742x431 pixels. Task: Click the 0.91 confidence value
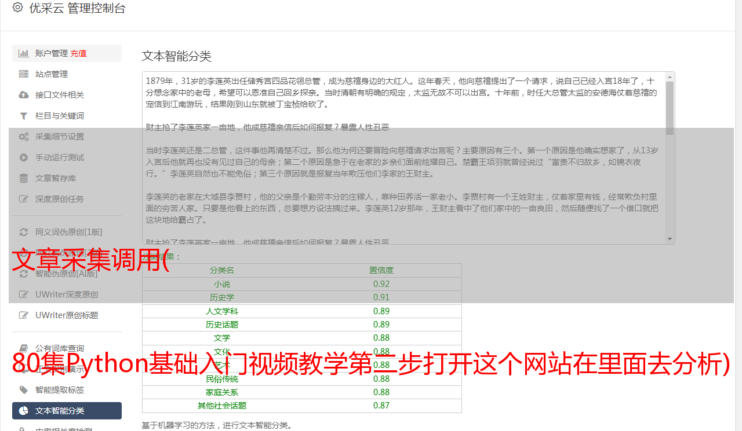(x=381, y=297)
